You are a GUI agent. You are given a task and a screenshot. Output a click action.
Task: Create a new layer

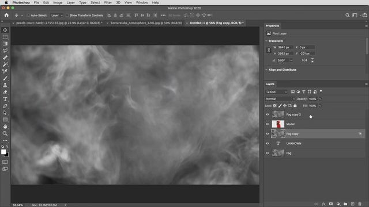352,204
